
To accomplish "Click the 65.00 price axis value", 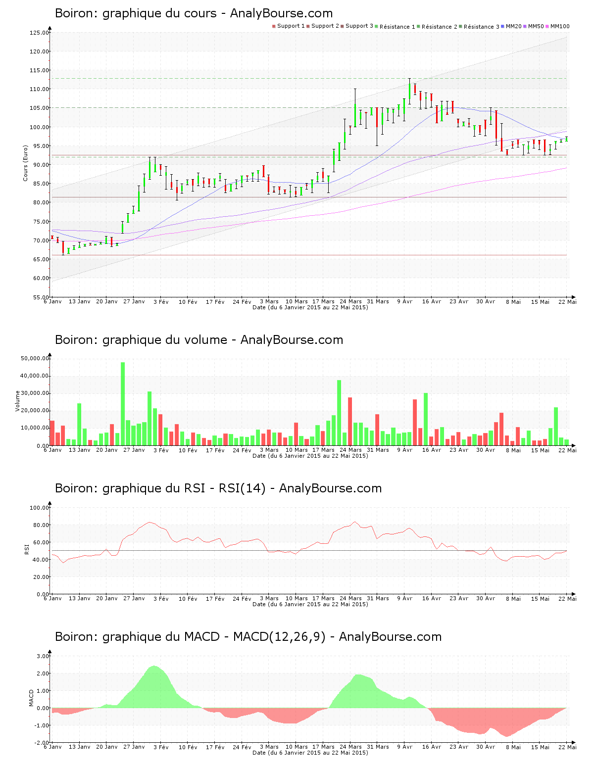I will click(41, 259).
